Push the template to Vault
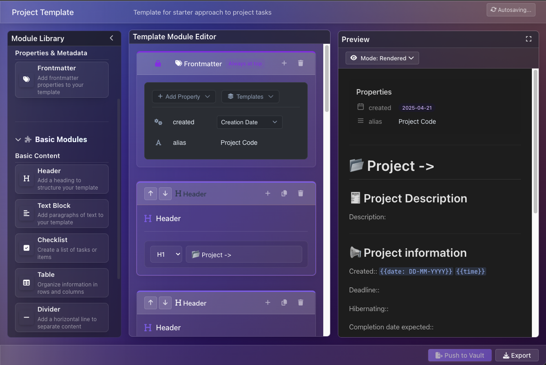 point(459,355)
